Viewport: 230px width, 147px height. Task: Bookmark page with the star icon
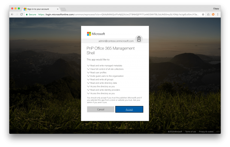(x=203, y=14)
